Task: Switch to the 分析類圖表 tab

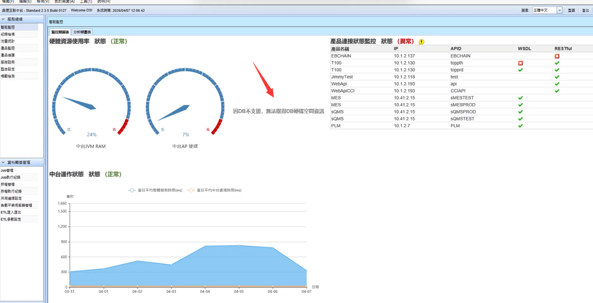Action: click(x=82, y=32)
